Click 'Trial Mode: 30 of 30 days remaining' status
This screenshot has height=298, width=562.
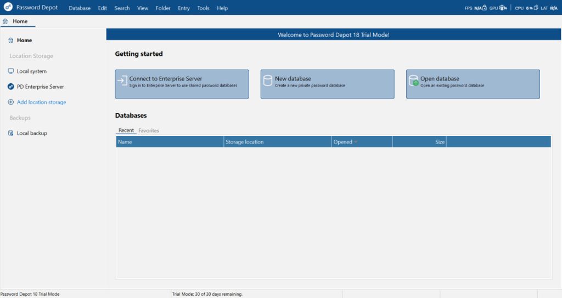click(207, 294)
